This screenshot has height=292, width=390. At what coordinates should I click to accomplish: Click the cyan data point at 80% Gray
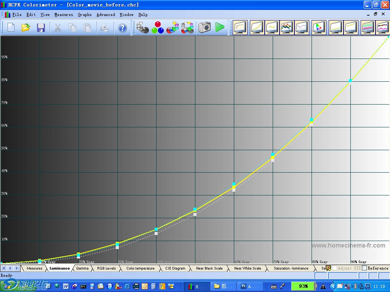(312, 120)
